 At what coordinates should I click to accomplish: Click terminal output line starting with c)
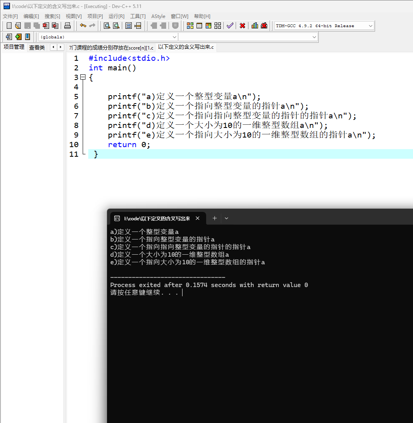(181, 247)
